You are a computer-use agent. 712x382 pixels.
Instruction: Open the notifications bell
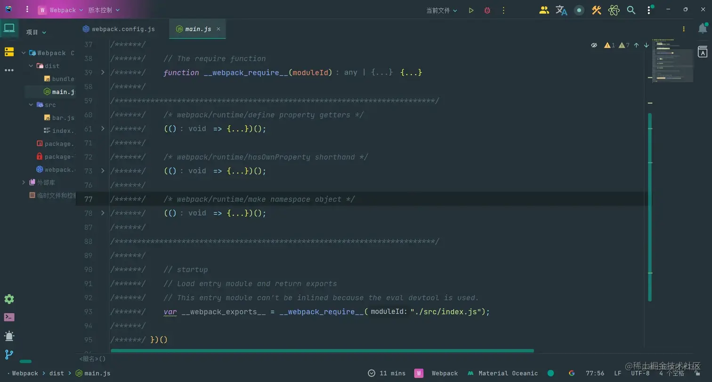click(x=703, y=28)
